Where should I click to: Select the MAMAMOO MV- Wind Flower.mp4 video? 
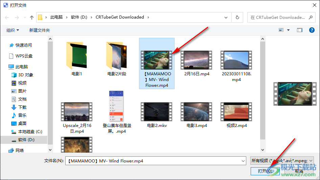(x=157, y=63)
